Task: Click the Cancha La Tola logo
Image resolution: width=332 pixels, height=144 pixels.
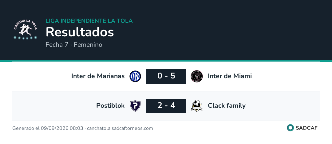Action: point(26,30)
